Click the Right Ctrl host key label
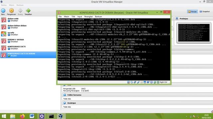The height and width of the screenshot is (119, 213). (163, 82)
